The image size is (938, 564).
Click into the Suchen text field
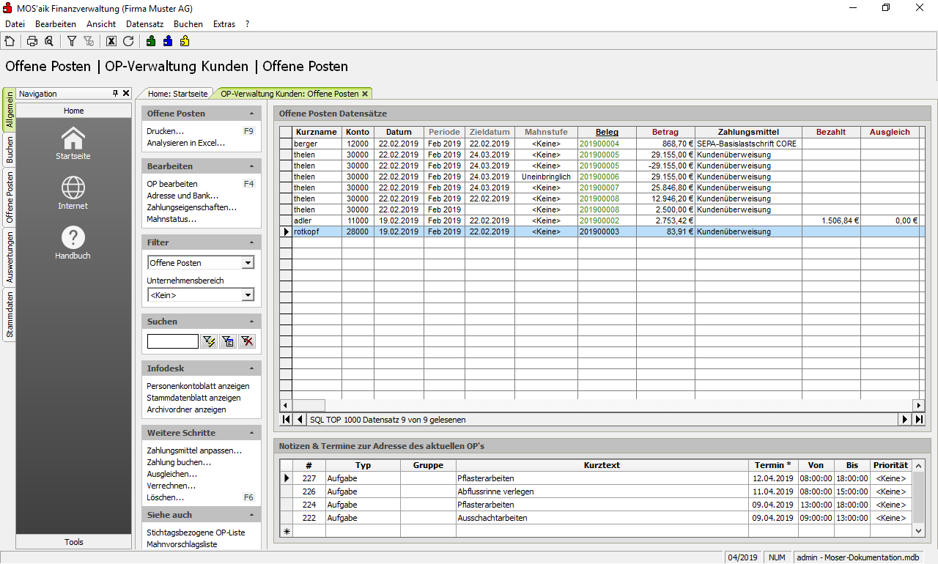173,341
